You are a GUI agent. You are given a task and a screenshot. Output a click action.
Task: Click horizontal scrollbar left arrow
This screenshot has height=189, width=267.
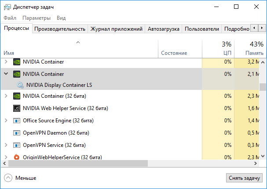(4, 164)
